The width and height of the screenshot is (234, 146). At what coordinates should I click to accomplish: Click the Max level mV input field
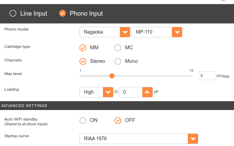pos(206,76)
